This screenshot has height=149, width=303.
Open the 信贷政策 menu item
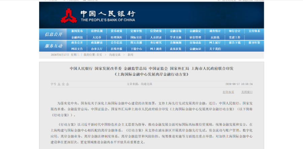pos(156,31)
